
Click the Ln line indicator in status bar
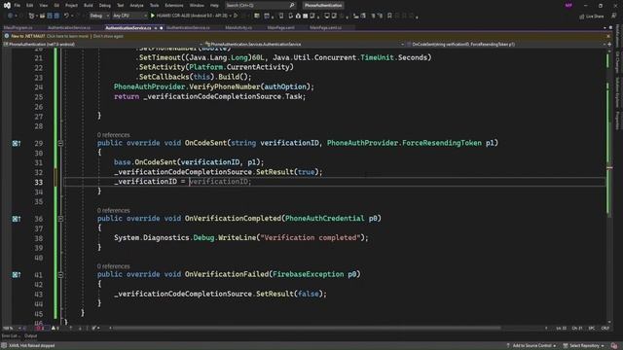[561, 329]
